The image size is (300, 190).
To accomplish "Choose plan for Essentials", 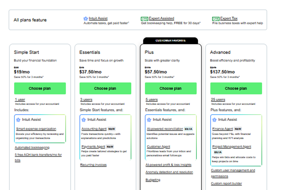I will (105, 88).
